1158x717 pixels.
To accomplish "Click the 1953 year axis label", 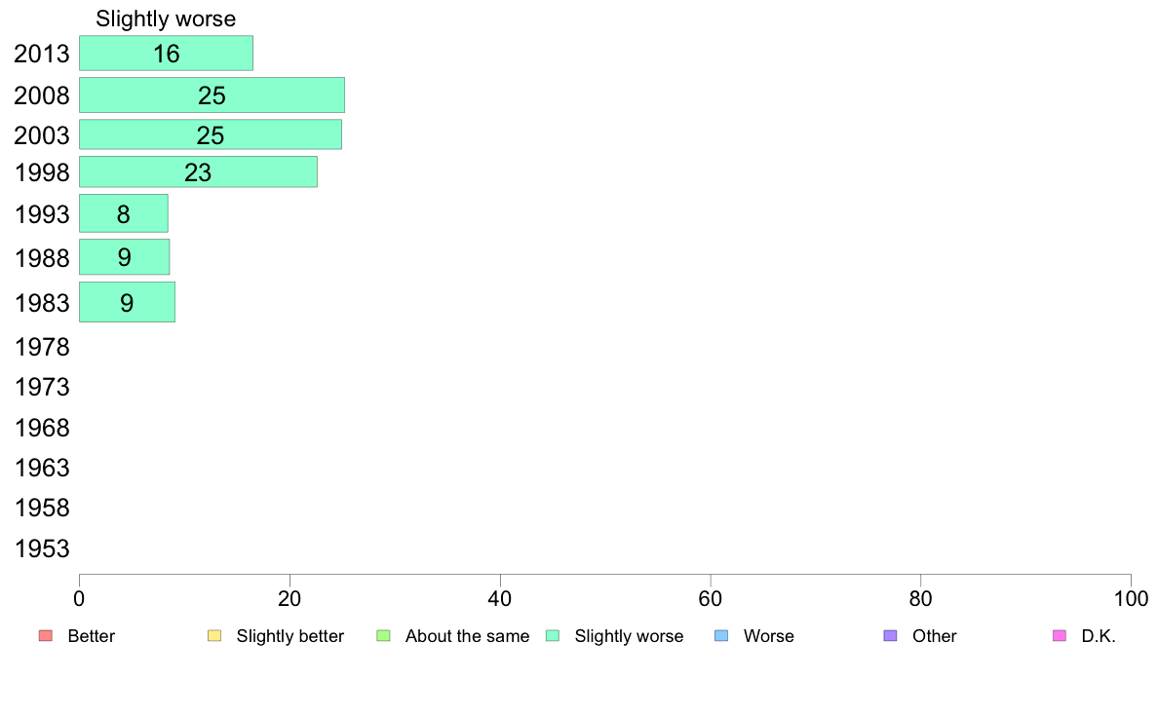I will click(42, 548).
